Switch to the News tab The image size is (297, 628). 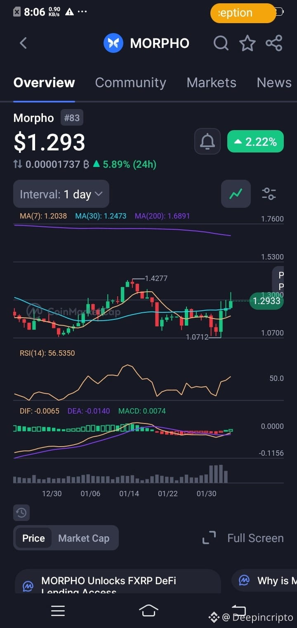pos(274,83)
